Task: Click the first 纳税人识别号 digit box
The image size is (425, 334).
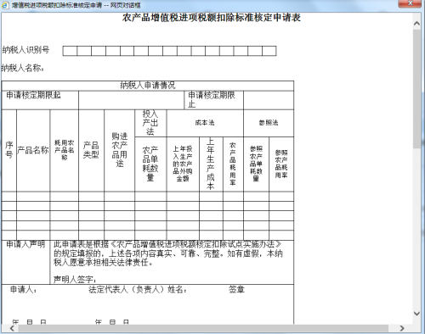Action: [x=70, y=51]
